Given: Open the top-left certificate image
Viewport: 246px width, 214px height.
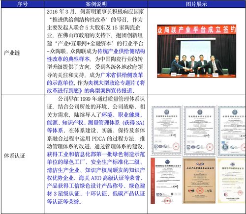Looking at the screenshot, I should (x=166, y=131).
